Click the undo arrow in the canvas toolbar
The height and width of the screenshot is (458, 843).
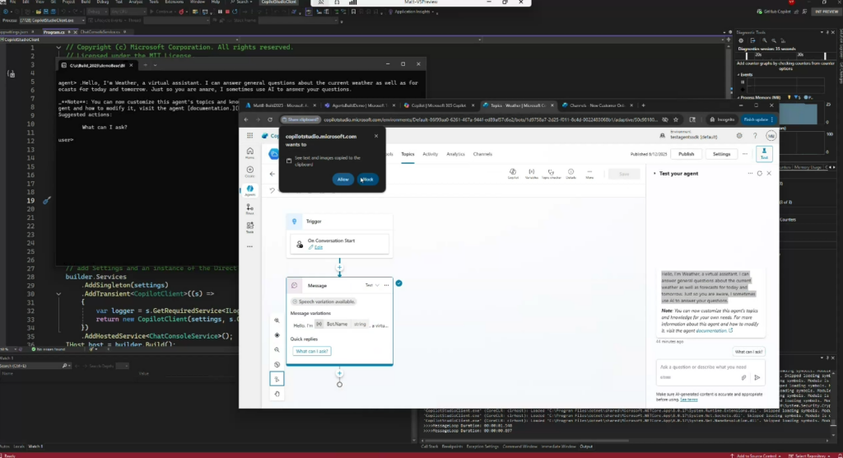pos(272,190)
